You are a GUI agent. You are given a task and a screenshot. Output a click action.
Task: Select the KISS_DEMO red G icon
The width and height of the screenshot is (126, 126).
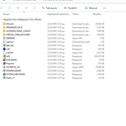click(4, 60)
